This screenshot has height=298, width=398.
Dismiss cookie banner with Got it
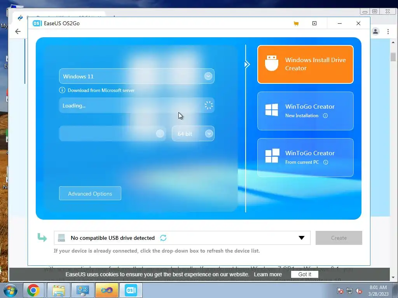pos(305,274)
